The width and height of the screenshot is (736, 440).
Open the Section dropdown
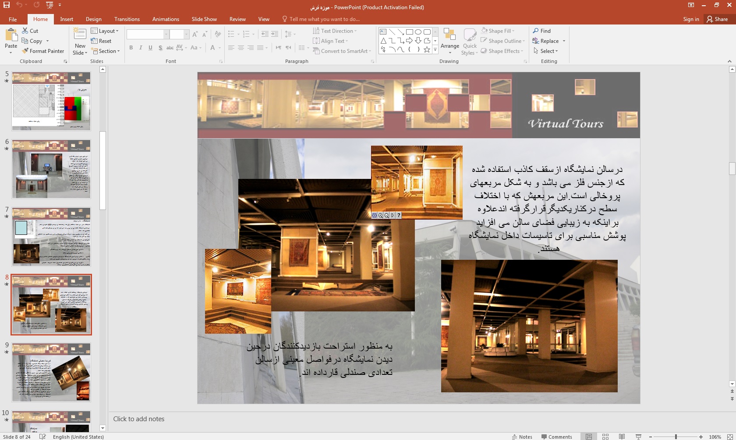pyautogui.click(x=105, y=51)
